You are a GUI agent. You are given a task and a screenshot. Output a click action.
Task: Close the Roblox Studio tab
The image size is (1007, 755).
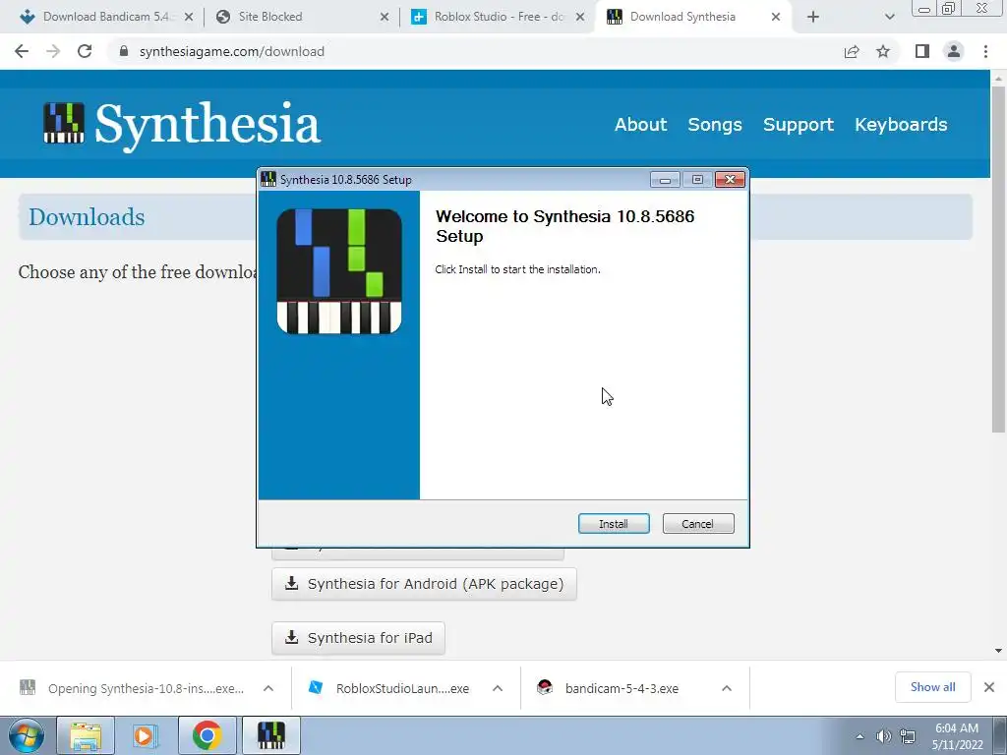pos(580,17)
